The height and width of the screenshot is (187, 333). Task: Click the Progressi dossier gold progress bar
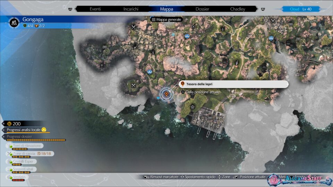(x=36, y=140)
